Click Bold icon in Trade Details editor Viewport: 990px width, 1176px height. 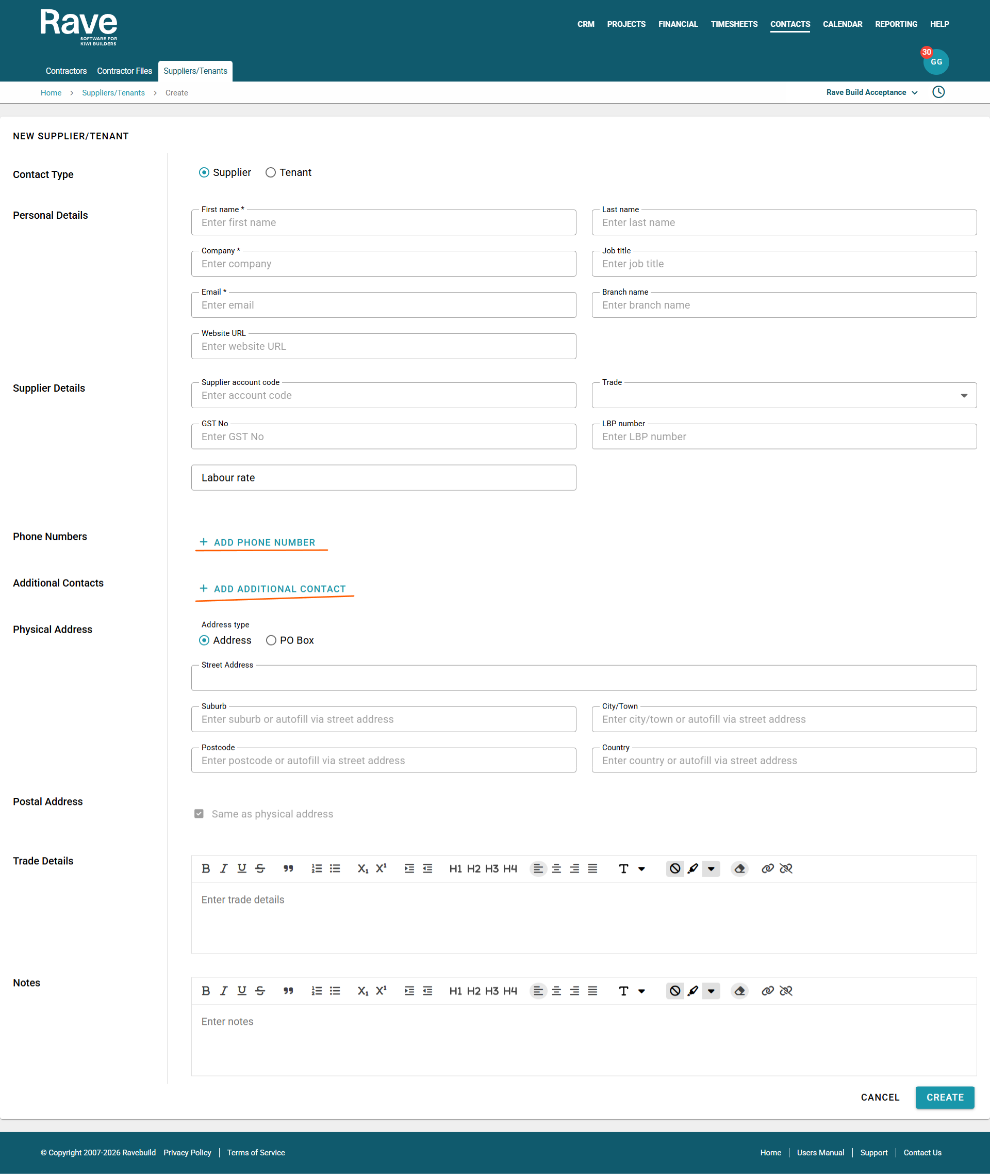[205, 869]
